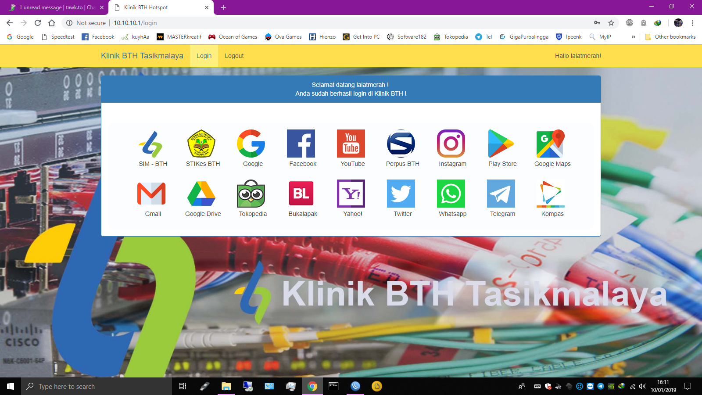Click the Klinik BTH Tasikmalaya brand link
This screenshot has height=395, width=702.
coord(142,56)
